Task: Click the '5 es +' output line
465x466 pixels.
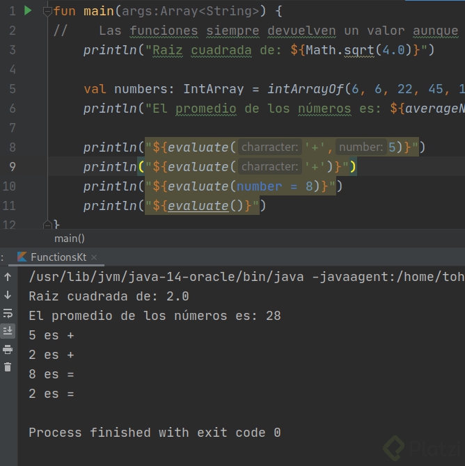Action: pyautogui.click(x=52, y=335)
